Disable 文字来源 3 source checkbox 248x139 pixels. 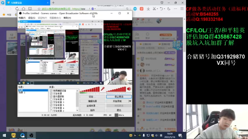point(51,102)
